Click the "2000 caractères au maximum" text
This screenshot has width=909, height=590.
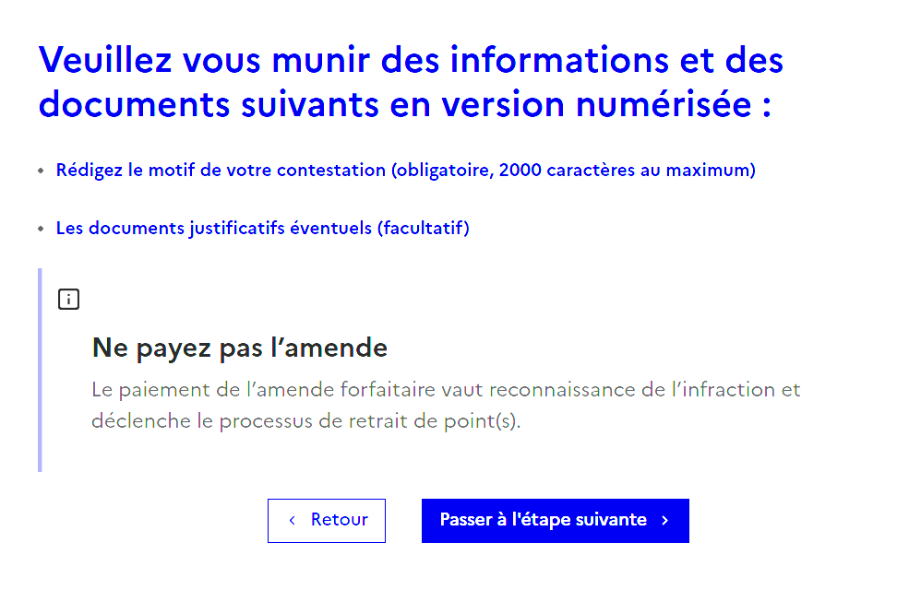click(x=625, y=171)
